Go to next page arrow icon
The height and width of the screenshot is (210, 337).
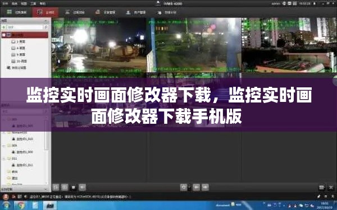[205, 187]
